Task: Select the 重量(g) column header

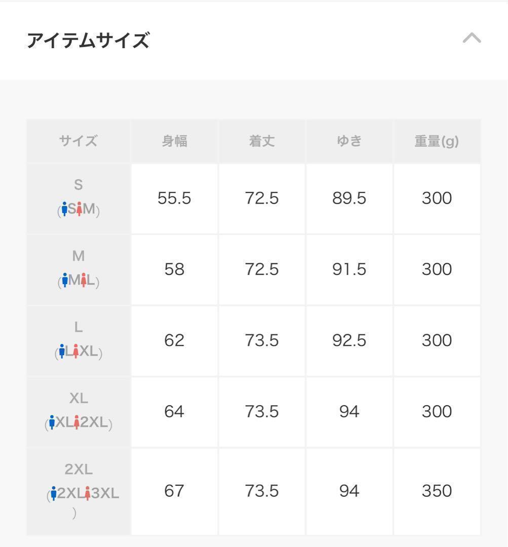Action: [437, 141]
